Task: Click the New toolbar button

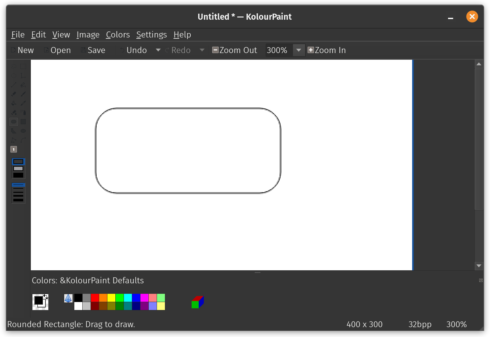Action: click(22, 50)
